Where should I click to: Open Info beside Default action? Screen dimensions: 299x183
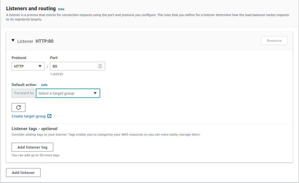coord(44,85)
